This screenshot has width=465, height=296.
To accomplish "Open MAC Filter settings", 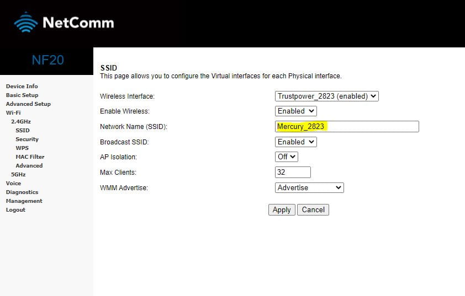I will [30, 157].
